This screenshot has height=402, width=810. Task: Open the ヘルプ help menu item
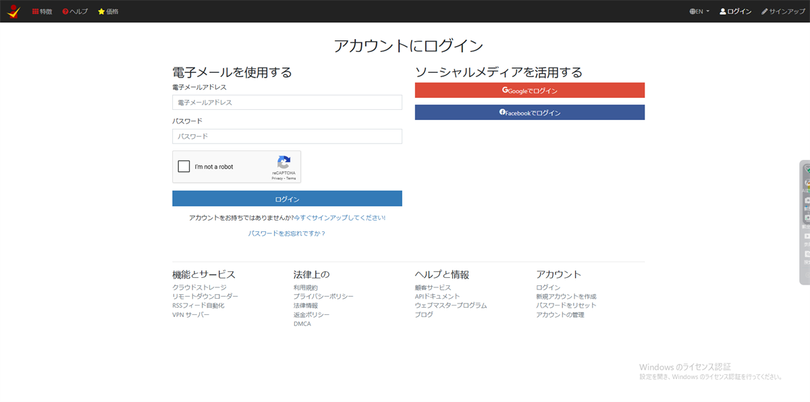pos(75,11)
